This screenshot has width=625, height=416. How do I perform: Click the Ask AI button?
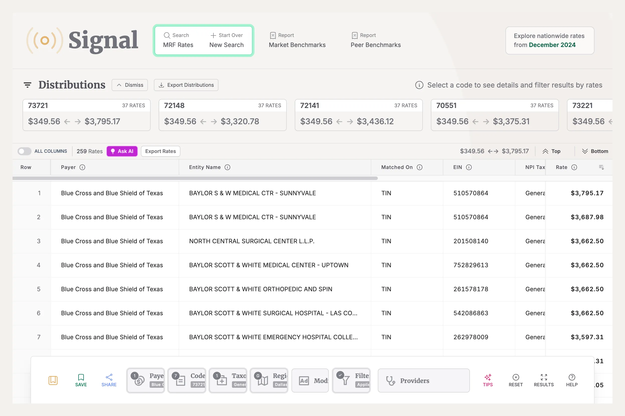(122, 151)
